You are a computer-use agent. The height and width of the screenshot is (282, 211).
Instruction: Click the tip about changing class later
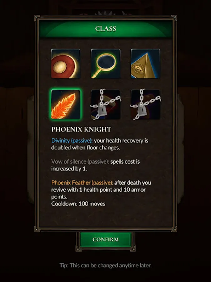coord(106,265)
